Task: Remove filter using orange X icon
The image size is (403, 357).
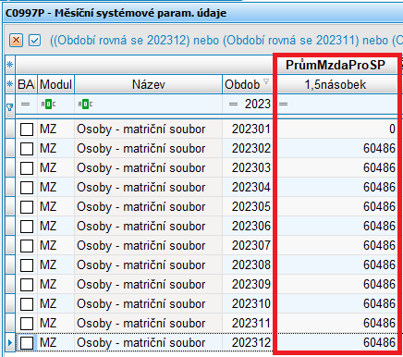Action: (16, 41)
